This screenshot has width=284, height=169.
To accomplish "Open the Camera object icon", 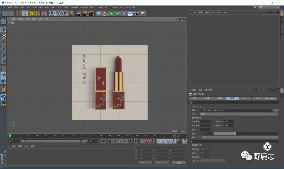I will 136,13.
